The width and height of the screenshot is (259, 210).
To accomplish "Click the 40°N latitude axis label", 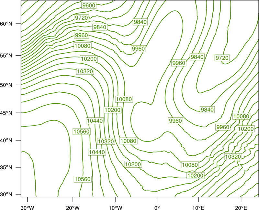I will (6, 141).
